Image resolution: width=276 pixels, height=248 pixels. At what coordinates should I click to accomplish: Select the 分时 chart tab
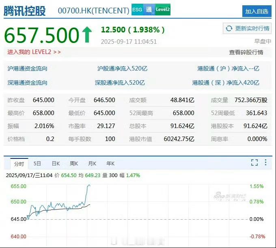(x=19, y=164)
